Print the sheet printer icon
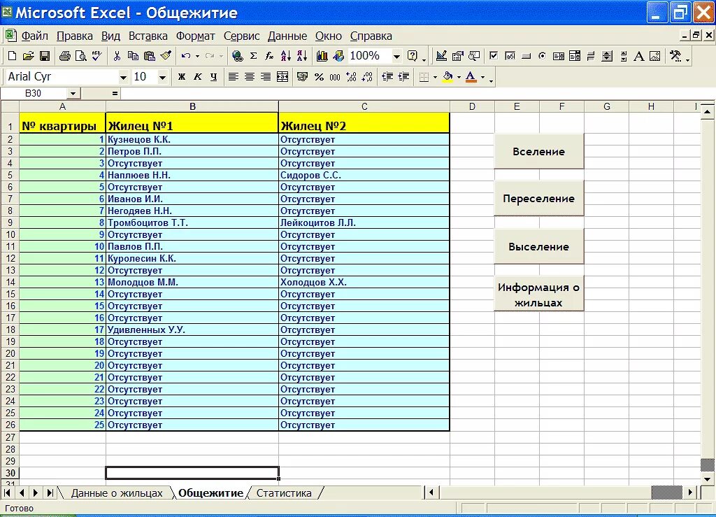This screenshot has width=716, height=517. point(65,56)
